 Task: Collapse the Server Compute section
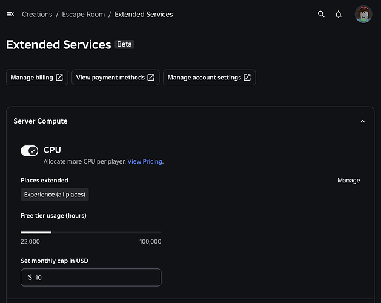tap(363, 121)
